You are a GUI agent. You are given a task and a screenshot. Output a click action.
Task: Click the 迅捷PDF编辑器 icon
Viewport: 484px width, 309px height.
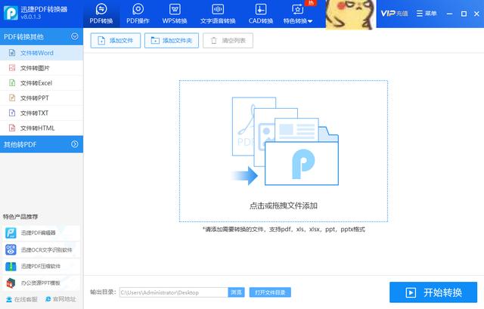click(11, 233)
